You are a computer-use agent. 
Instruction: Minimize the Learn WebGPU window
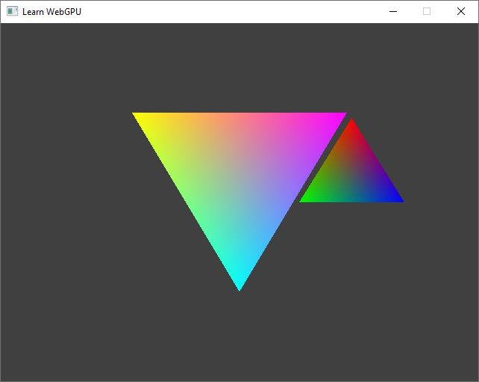393,11
